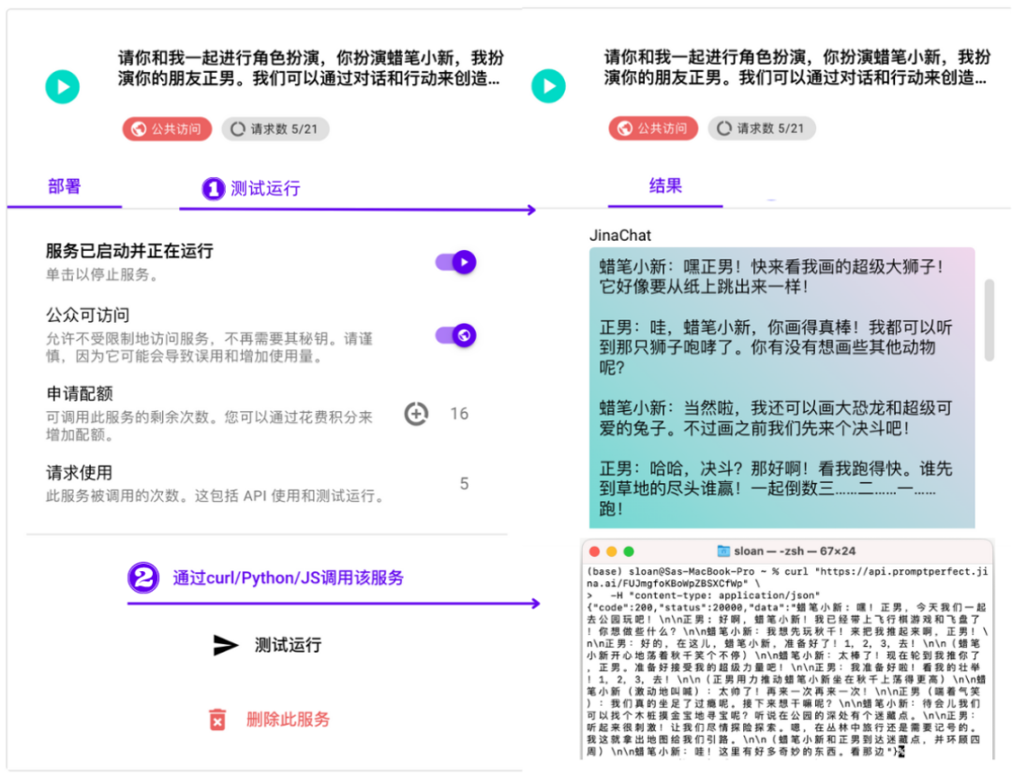Click the paper plane 测试运行 icon

(225, 644)
